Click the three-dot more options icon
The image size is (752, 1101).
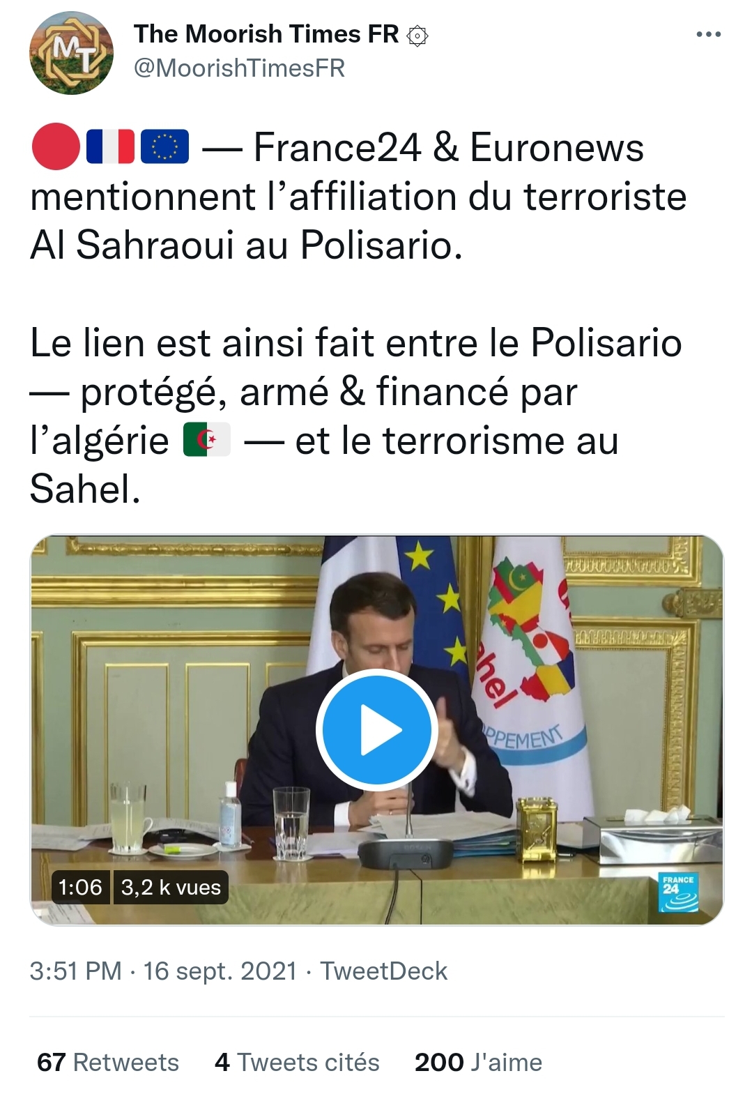coord(708,34)
